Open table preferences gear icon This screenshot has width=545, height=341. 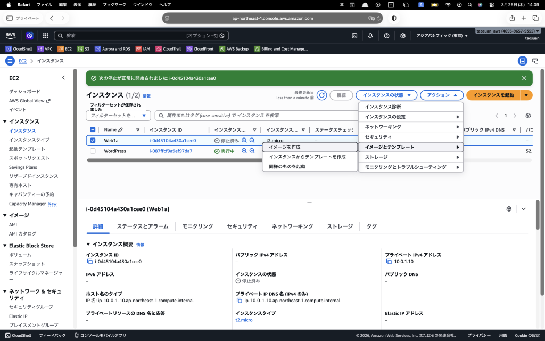[x=528, y=116]
